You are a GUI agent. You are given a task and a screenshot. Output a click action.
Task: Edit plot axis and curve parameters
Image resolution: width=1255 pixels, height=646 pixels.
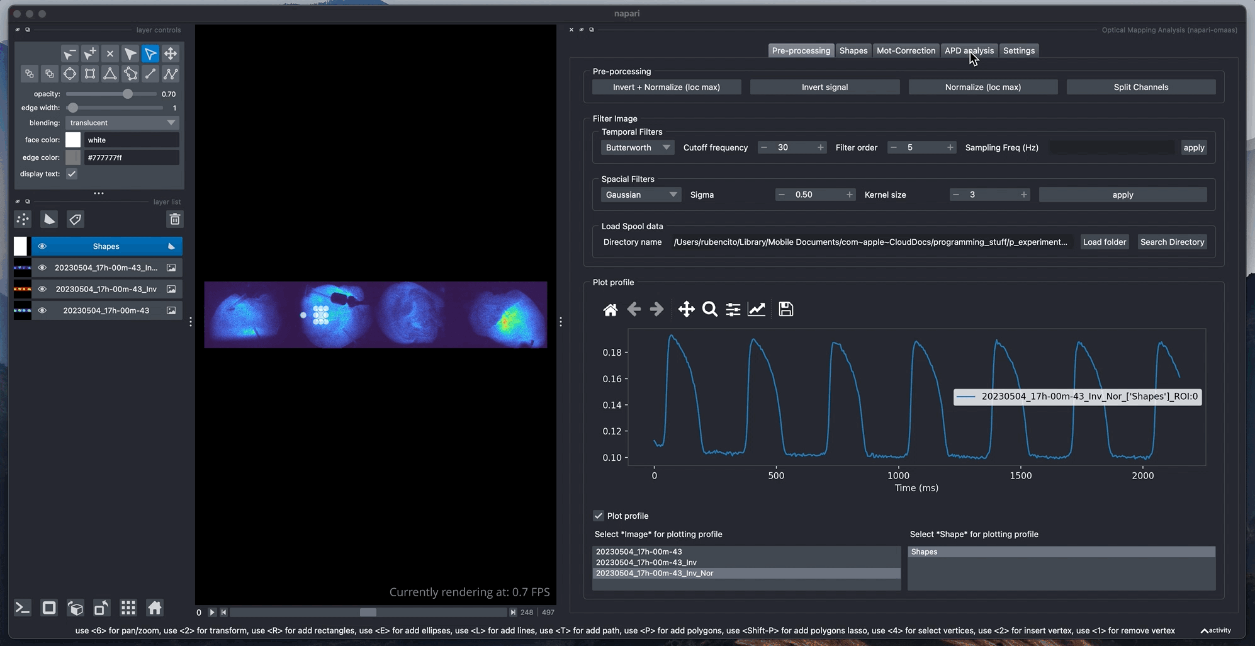point(757,309)
